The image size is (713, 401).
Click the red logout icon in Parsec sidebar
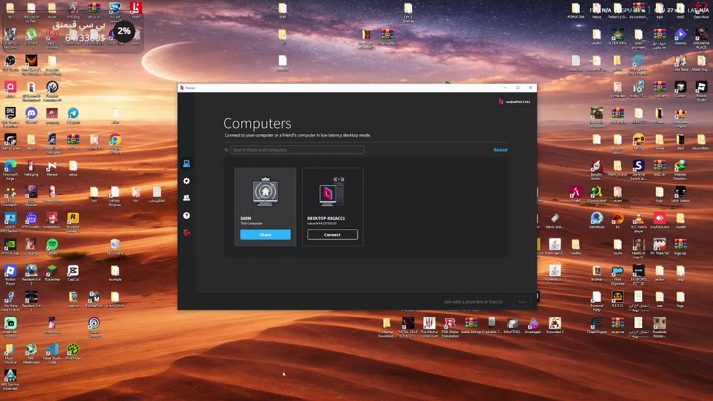pyautogui.click(x=187, y=233)
